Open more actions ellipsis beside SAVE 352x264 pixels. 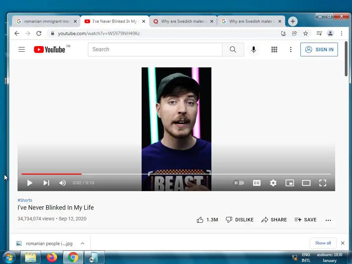(x=328, y=220)
